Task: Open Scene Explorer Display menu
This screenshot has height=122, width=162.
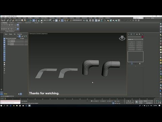Action: point(10,34)
